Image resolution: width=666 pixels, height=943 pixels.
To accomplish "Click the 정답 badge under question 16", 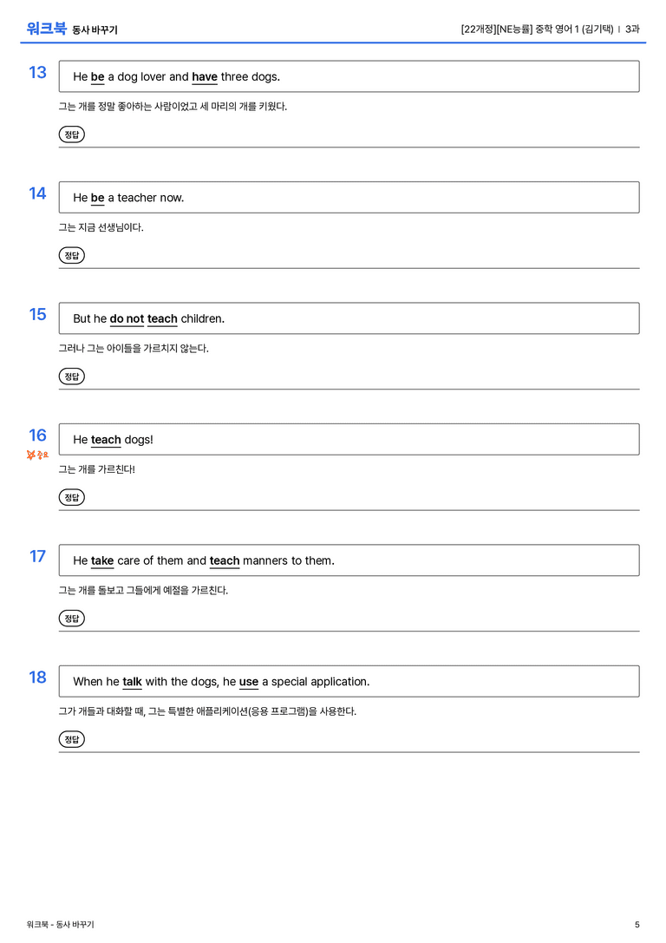I will [x=71, y=497].
